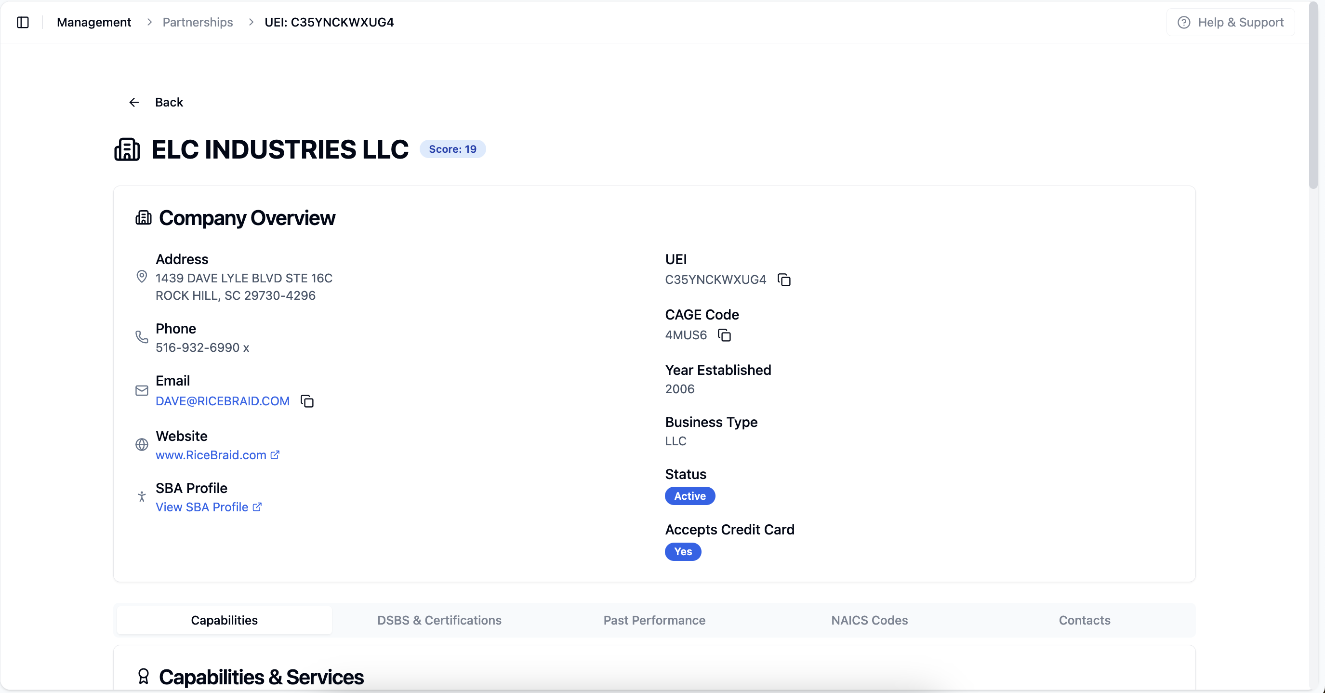Copy the UEI code C35YNCKWXUG4
The height and width of the screenshot is (693, 1325).
(784, 280)
